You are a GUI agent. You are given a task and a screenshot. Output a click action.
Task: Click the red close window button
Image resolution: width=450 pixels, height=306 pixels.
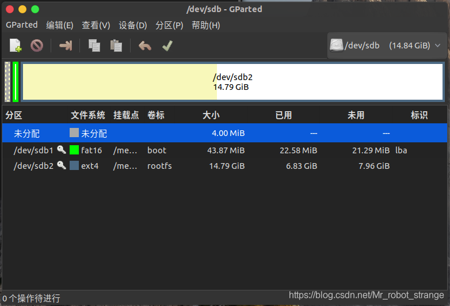tap(10, 9)
